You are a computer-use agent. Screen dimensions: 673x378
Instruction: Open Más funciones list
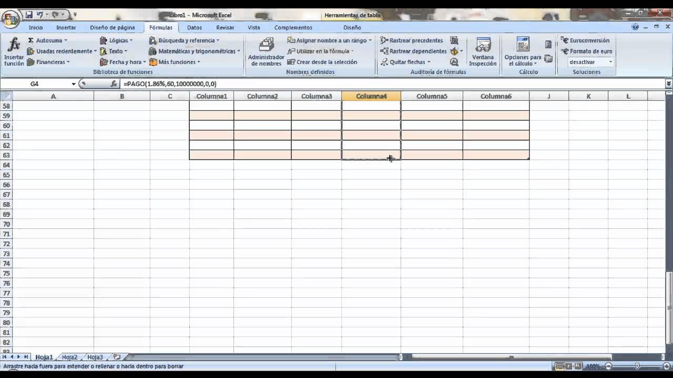click(x=174, y=62)
